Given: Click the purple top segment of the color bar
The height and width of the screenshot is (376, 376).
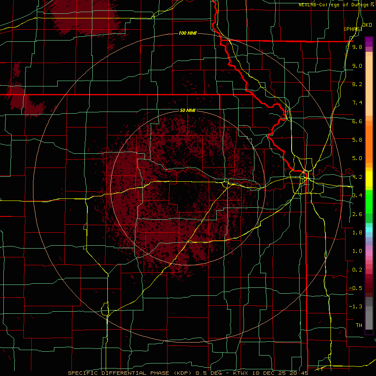Looking at the screenshot, I should click(x=369, y=42).
